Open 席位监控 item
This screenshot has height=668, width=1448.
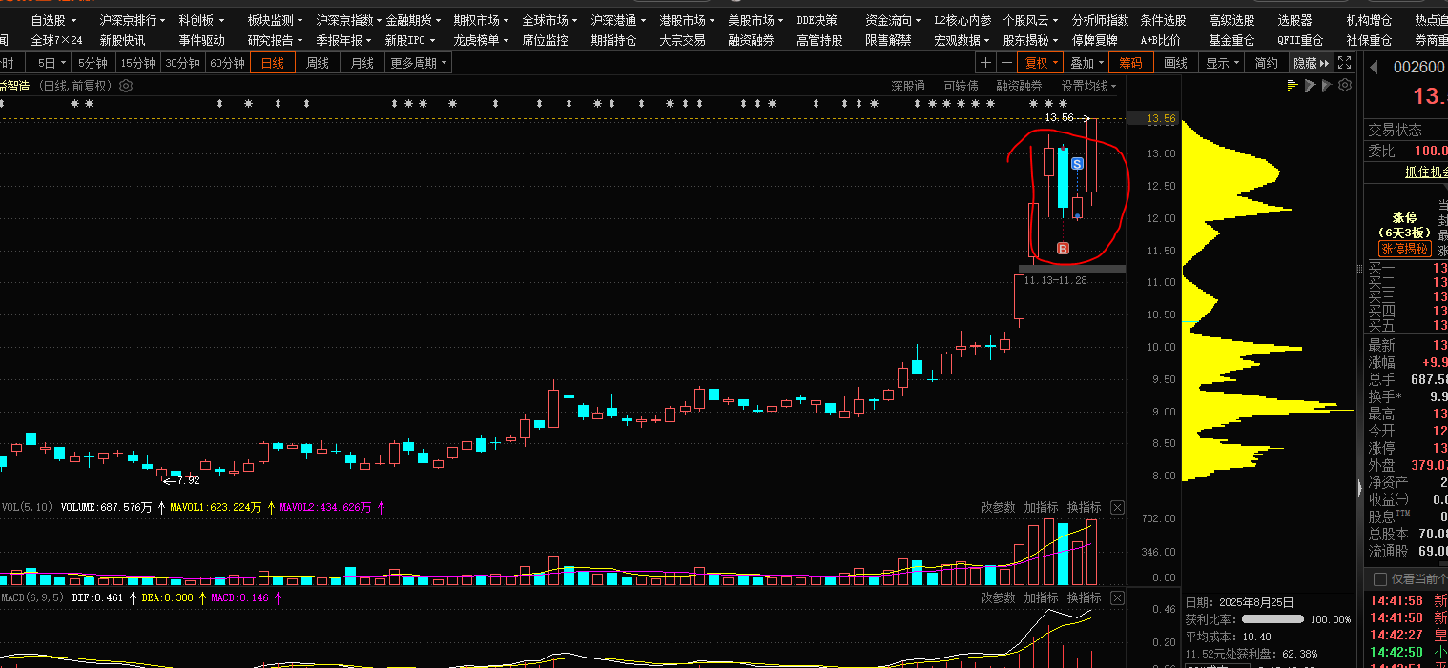[545, 40]
